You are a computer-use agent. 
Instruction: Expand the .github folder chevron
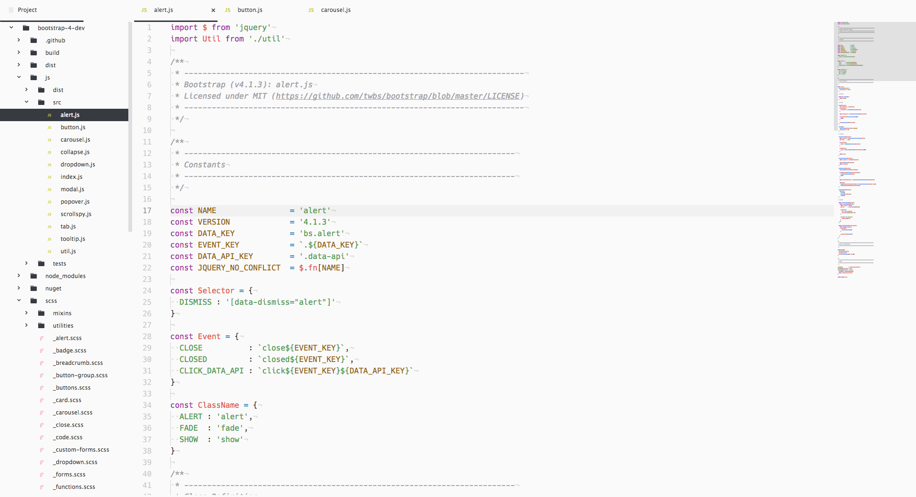point(19,40)
